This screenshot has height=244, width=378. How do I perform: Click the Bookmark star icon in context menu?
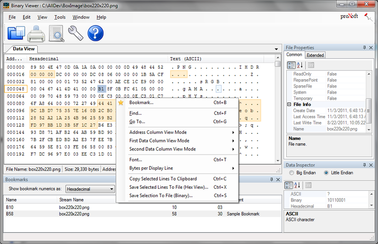121,103
